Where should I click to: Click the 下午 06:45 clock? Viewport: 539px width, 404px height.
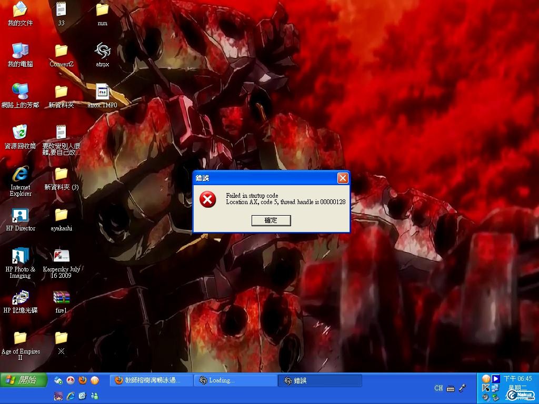518,379
